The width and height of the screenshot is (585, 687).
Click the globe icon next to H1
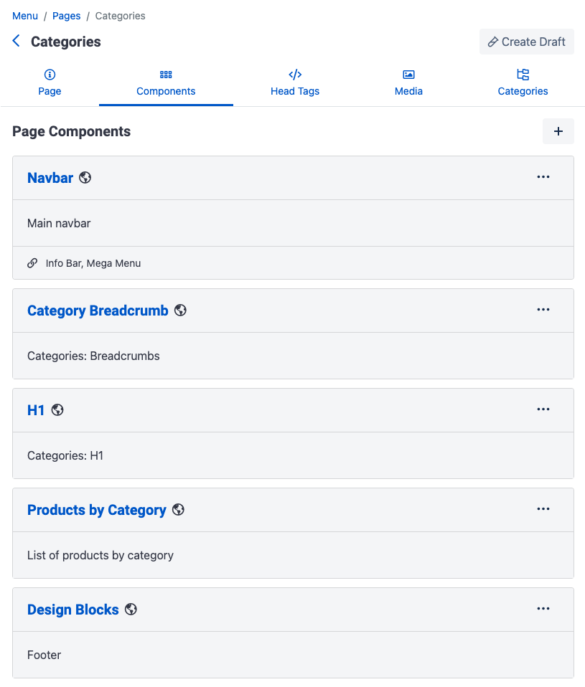pyautogui.click(x=57, y=409)
